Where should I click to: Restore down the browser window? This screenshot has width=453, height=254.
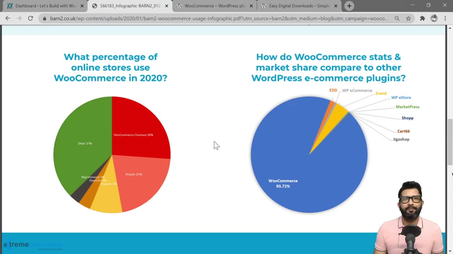pyautogui.click(x=429, y=5)
